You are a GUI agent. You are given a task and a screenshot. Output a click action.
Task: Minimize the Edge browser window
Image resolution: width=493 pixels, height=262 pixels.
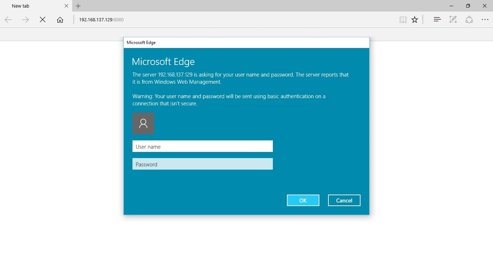[x=451, y=6]
